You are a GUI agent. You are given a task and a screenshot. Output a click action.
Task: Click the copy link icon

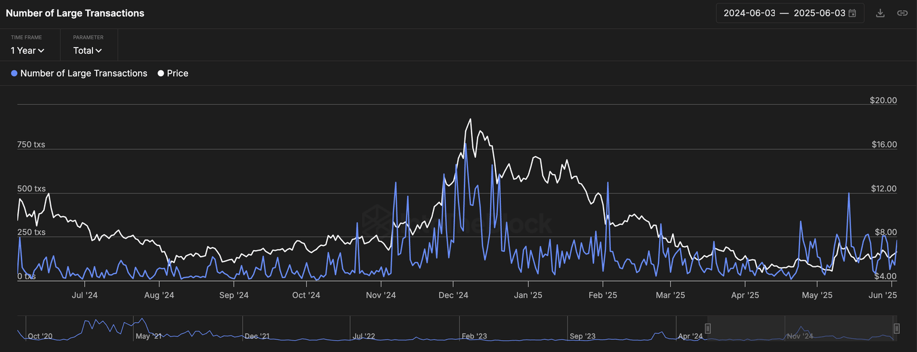tap(902, 13)
